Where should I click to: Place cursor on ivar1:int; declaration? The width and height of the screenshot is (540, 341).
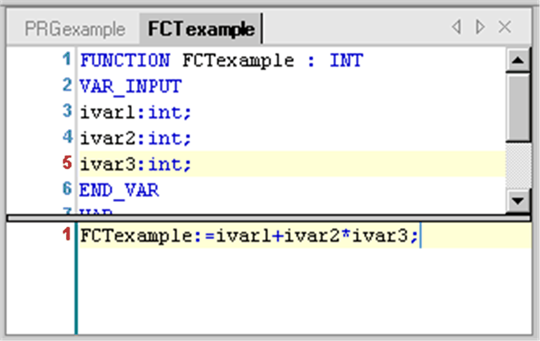(x=135, y=112)
